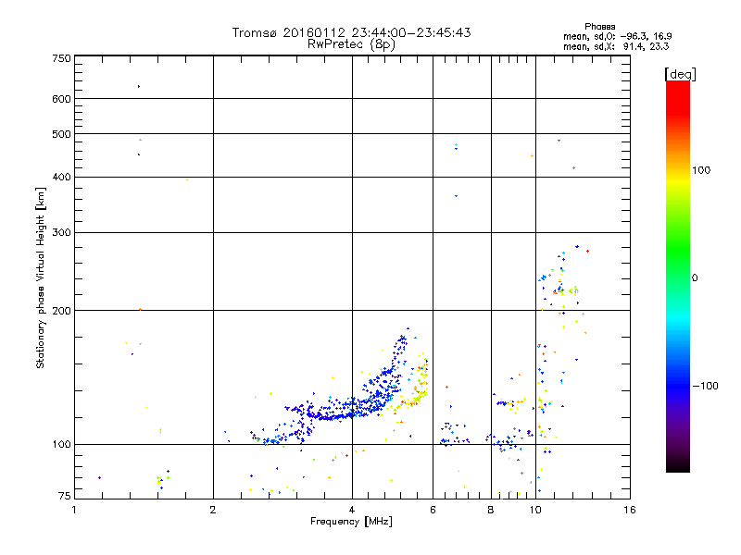Click the '-100' colorbar tick label

coord(705,386)
